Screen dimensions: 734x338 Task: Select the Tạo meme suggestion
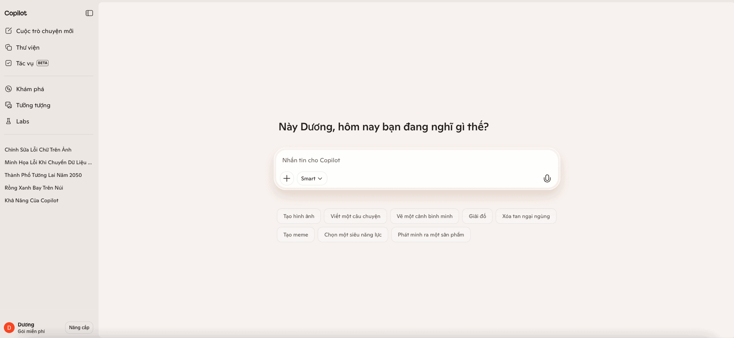coord(296,235)
